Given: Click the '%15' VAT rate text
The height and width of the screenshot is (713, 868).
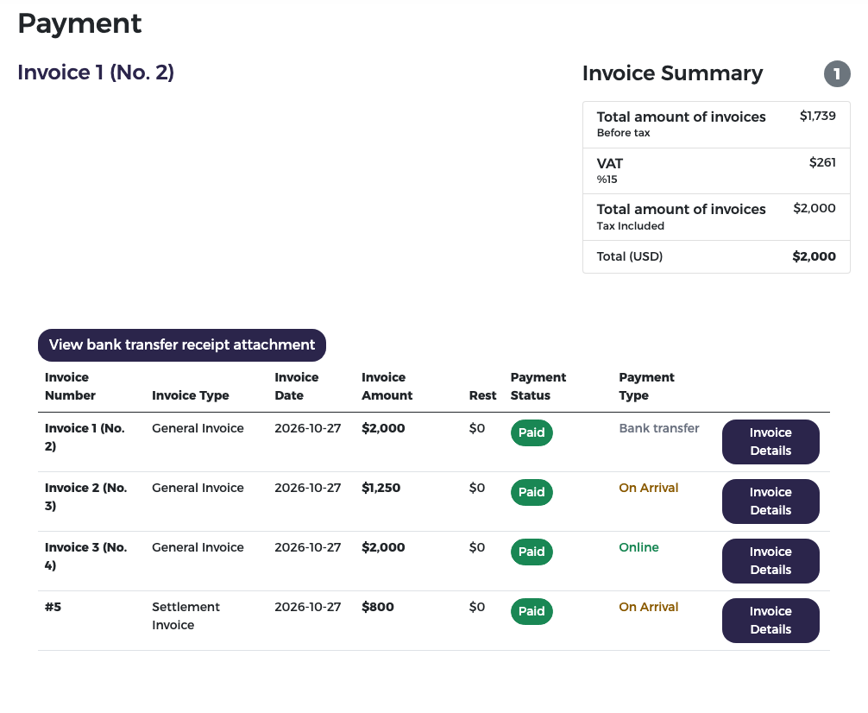Looking at the screenshot, I should click(x=607, y=180).
